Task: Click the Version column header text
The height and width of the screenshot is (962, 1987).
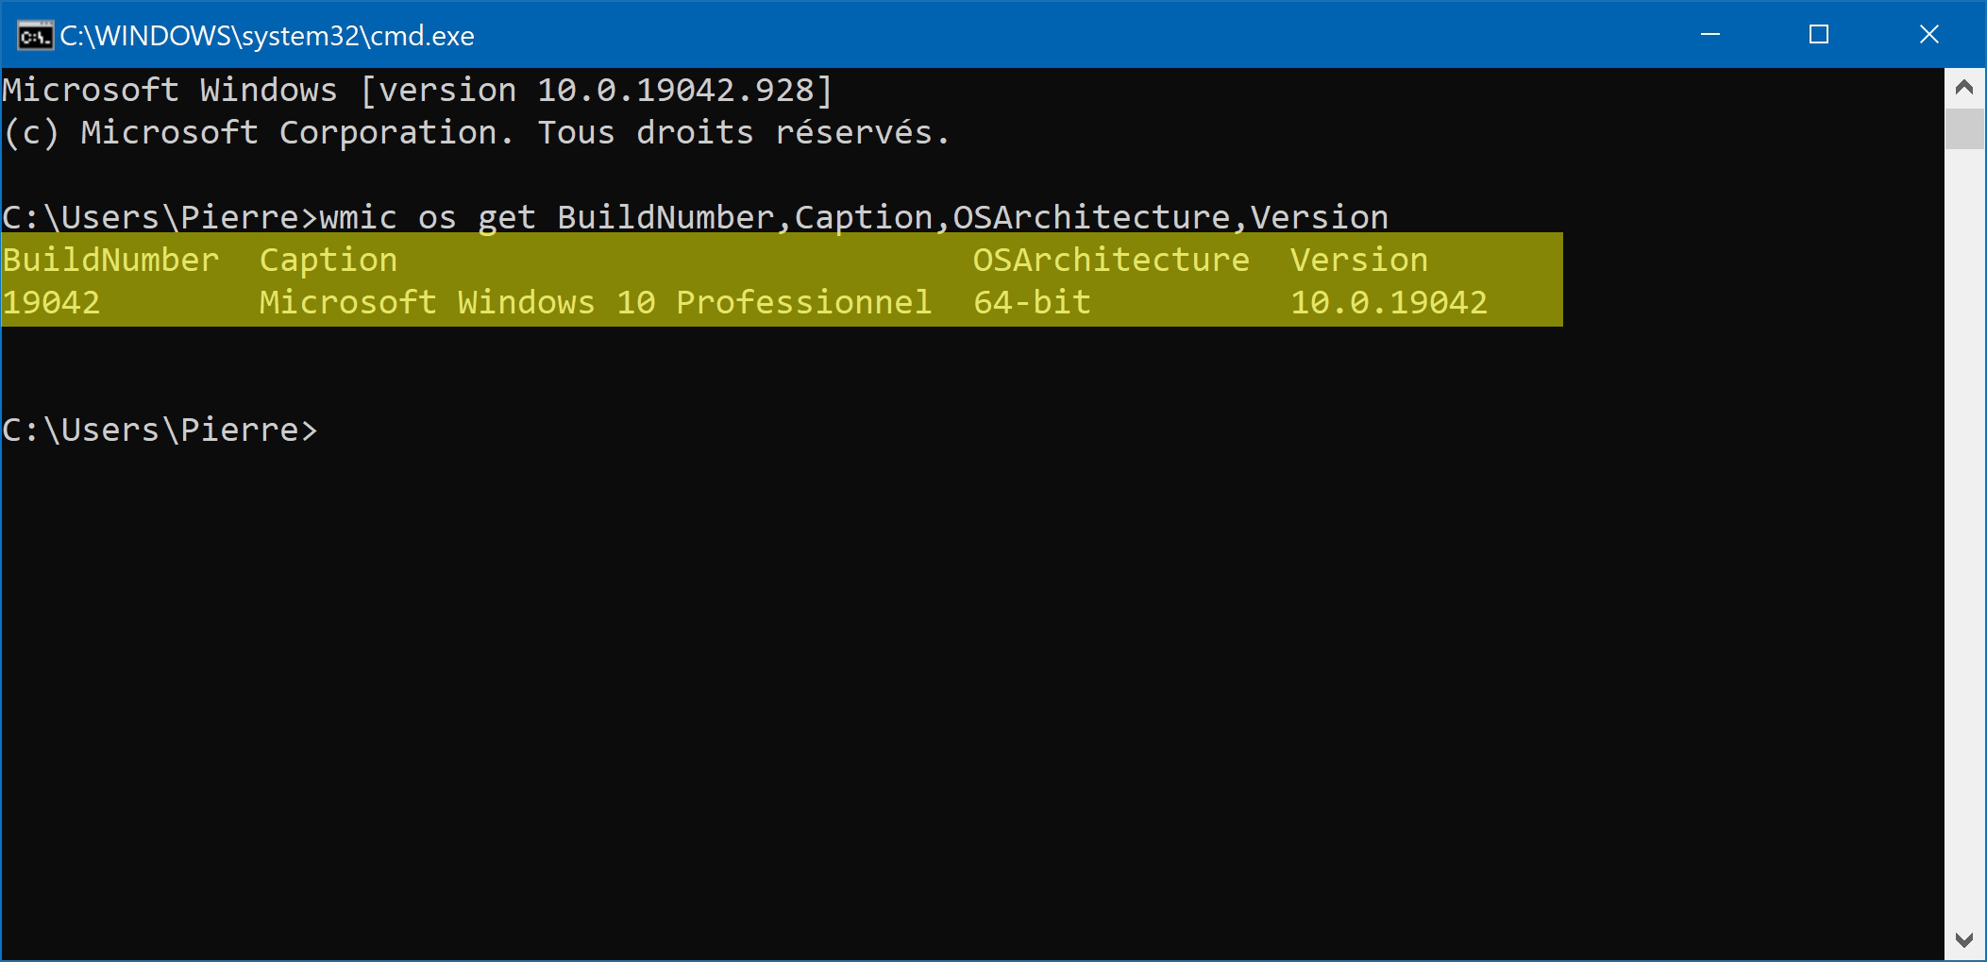Action: pyautogui.click(x=1359, y=260)
